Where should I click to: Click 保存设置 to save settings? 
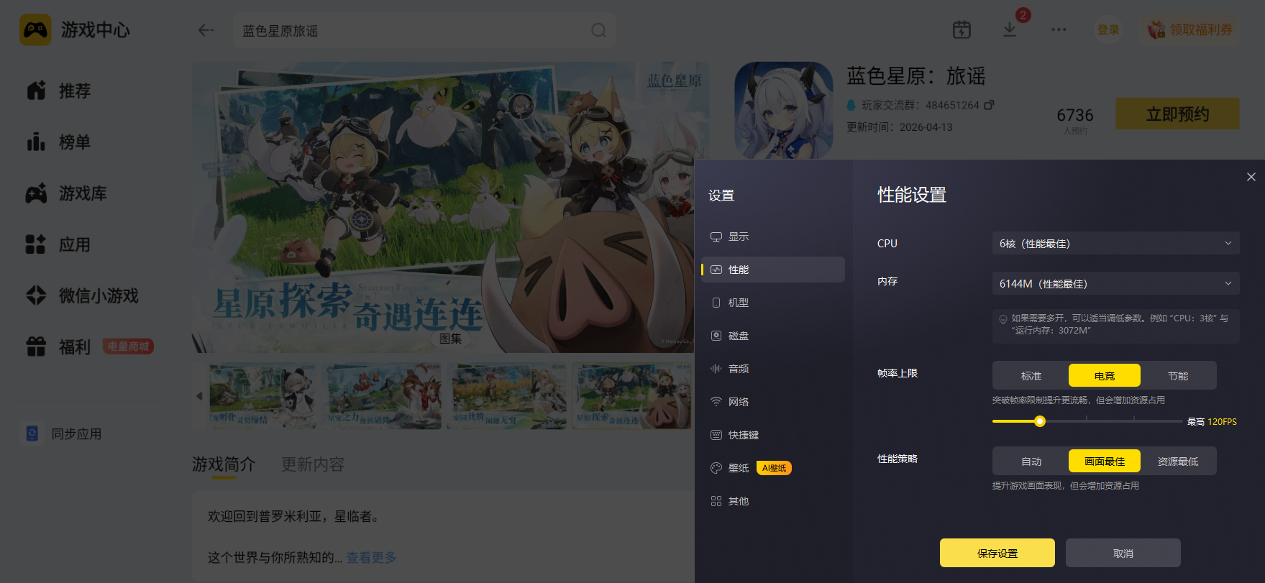coord(997,553)
